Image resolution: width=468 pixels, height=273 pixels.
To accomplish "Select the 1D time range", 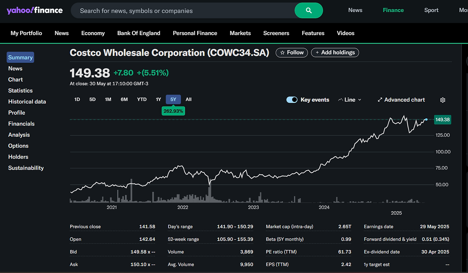I will [x=77, y=99].
